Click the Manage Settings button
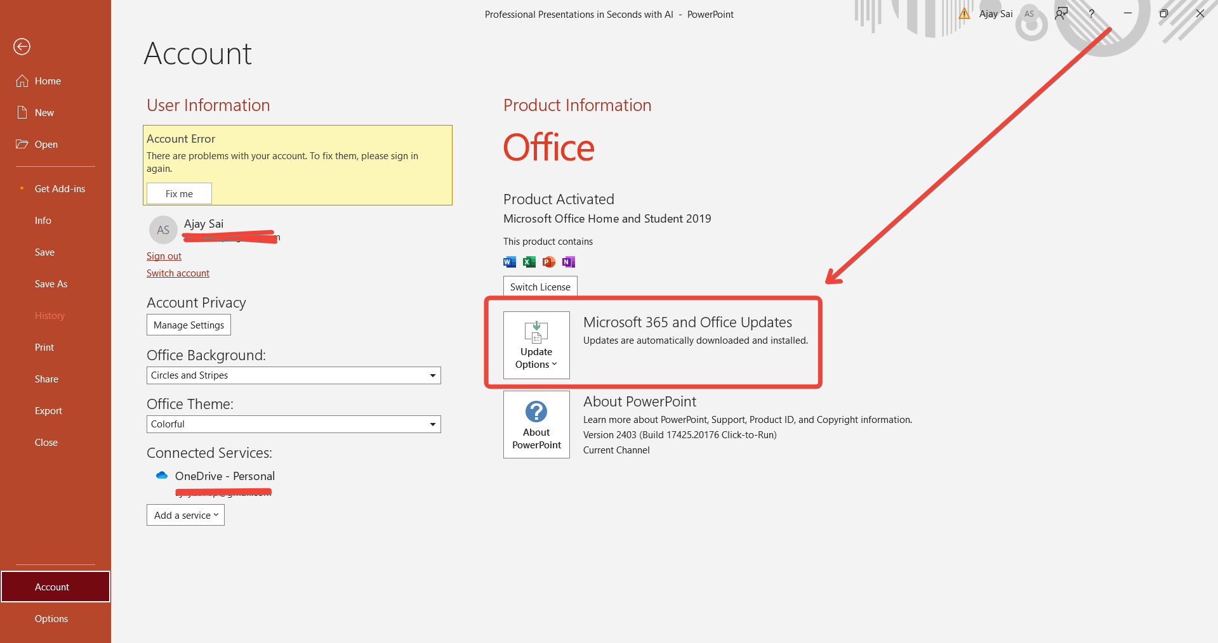 point(189,325)
